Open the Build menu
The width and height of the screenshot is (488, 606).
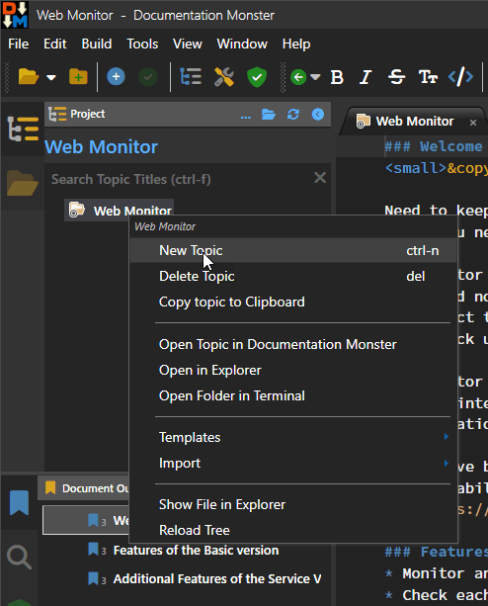point(97,44)
